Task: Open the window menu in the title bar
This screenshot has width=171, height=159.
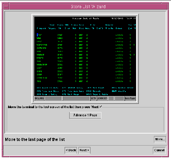Action: 6,7
